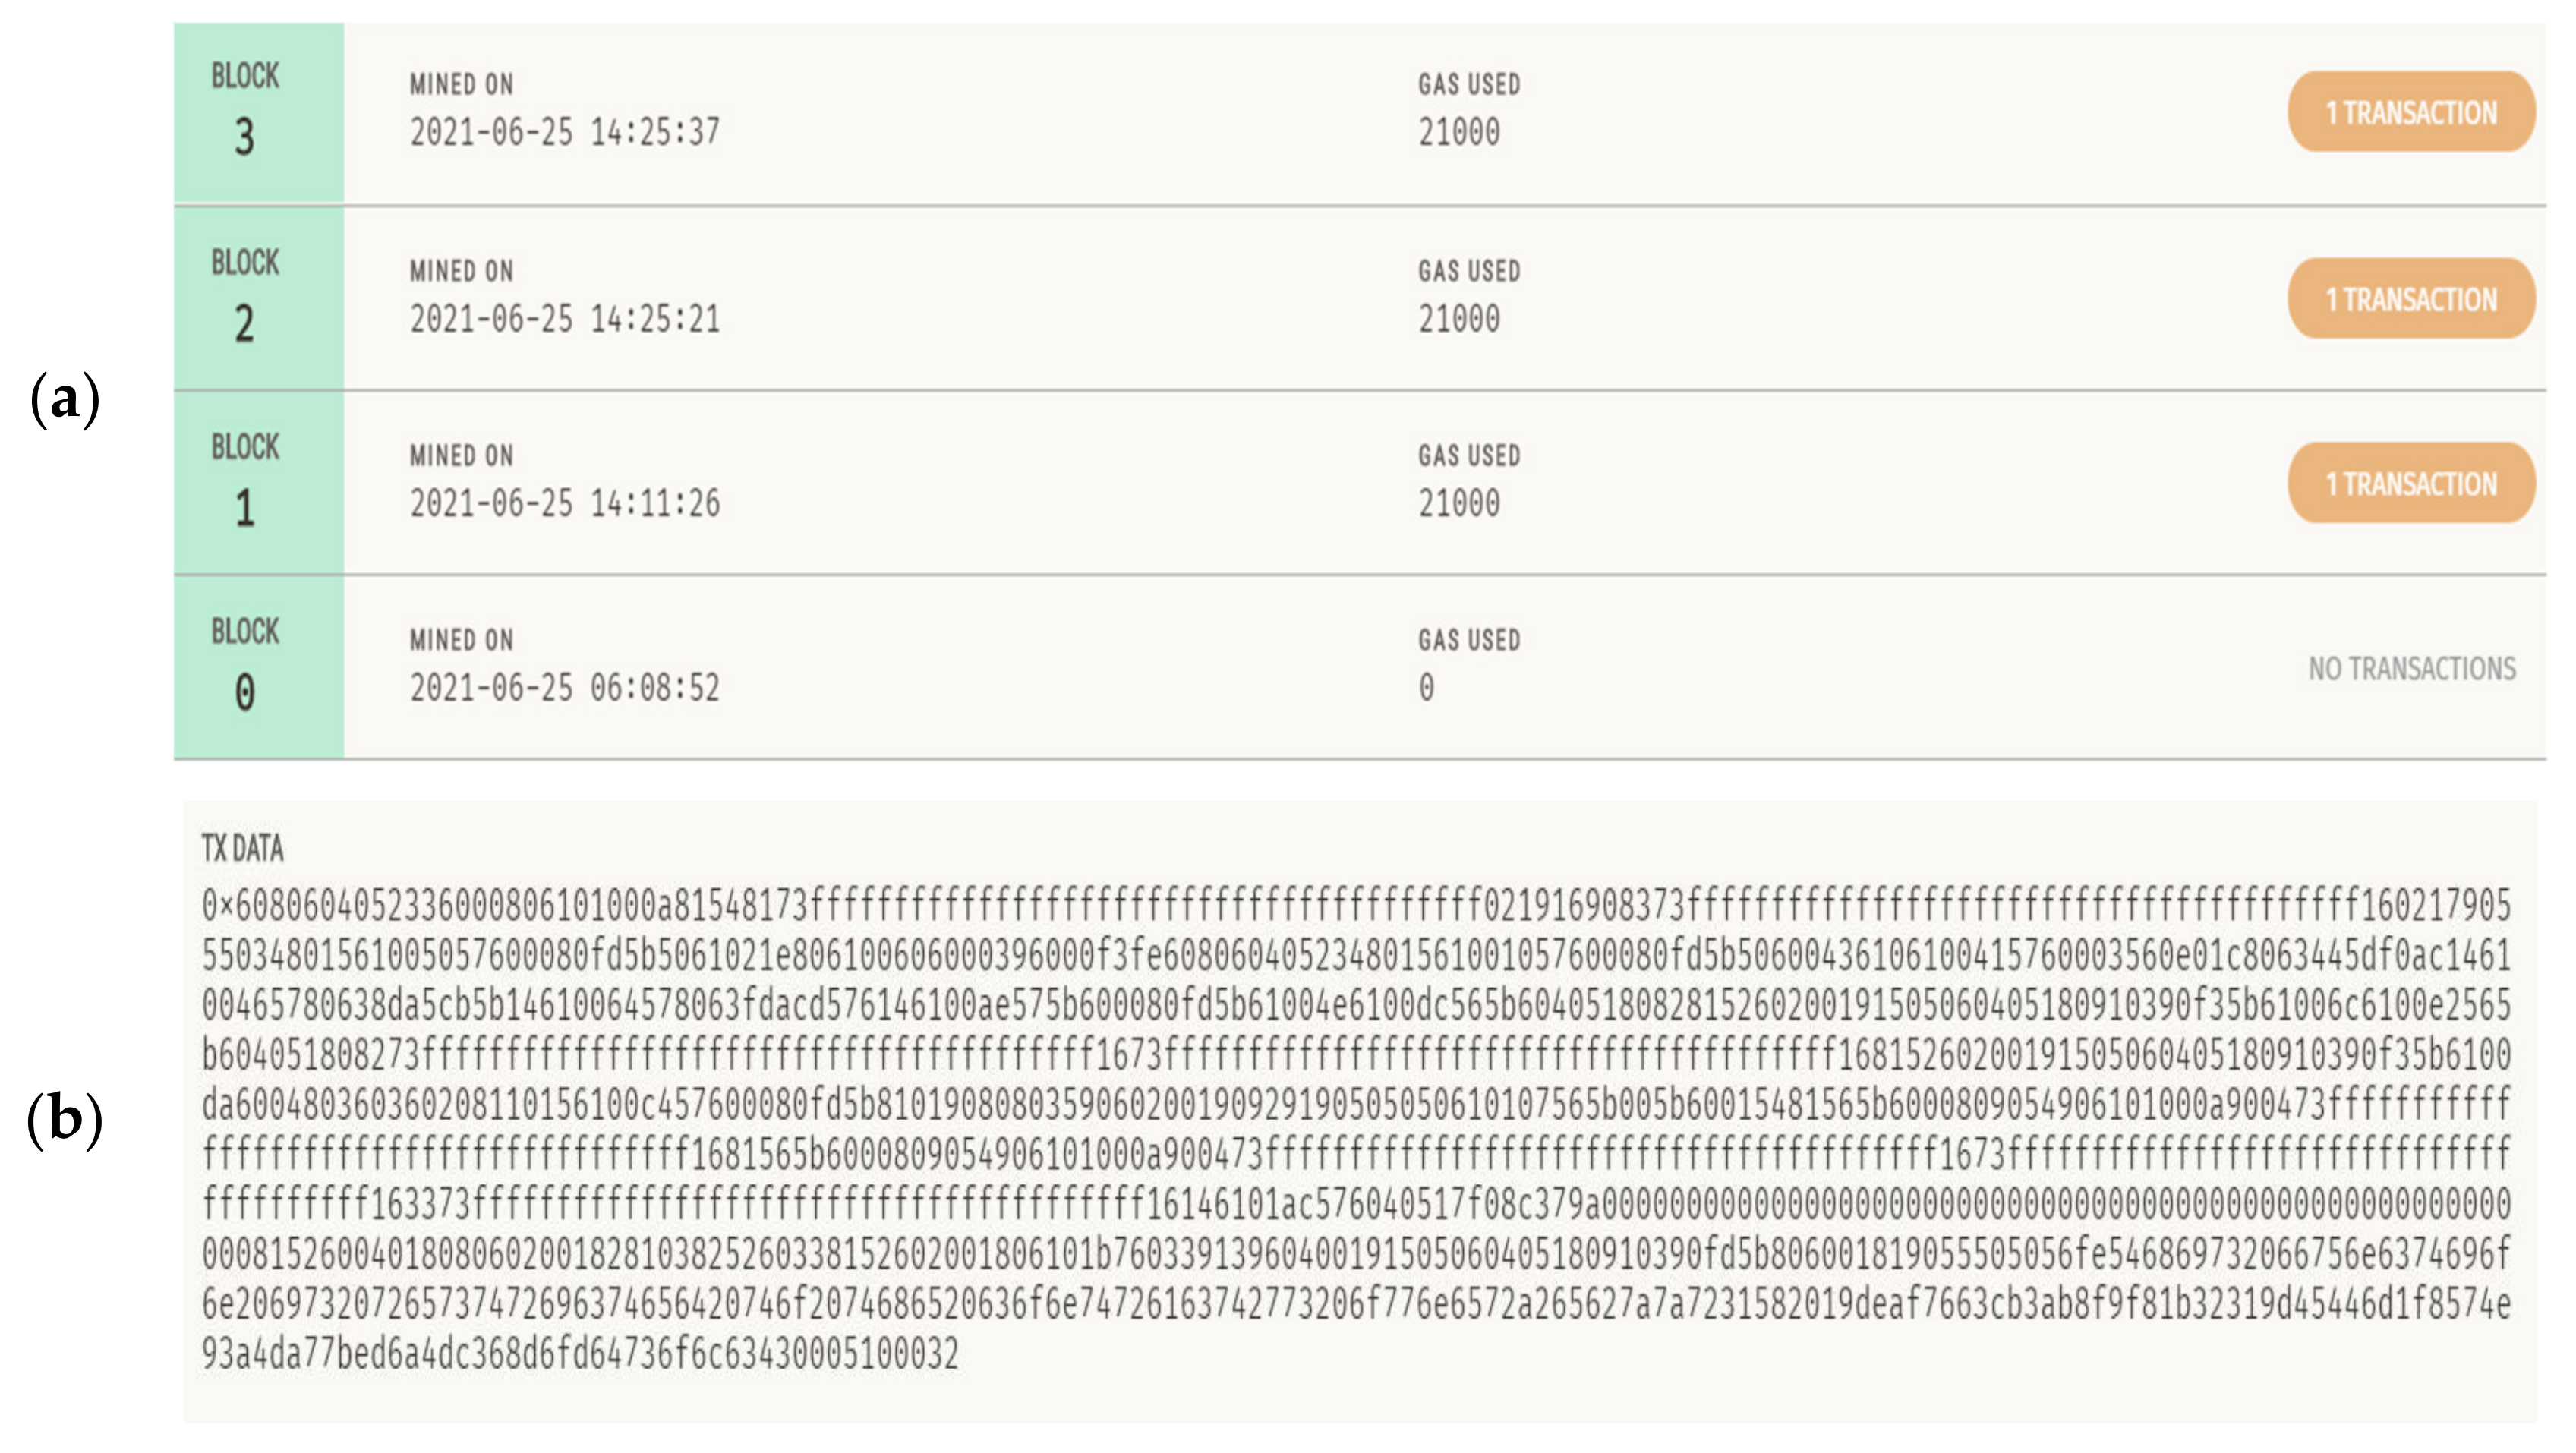Click the Block 1 tile

[258, 483]
